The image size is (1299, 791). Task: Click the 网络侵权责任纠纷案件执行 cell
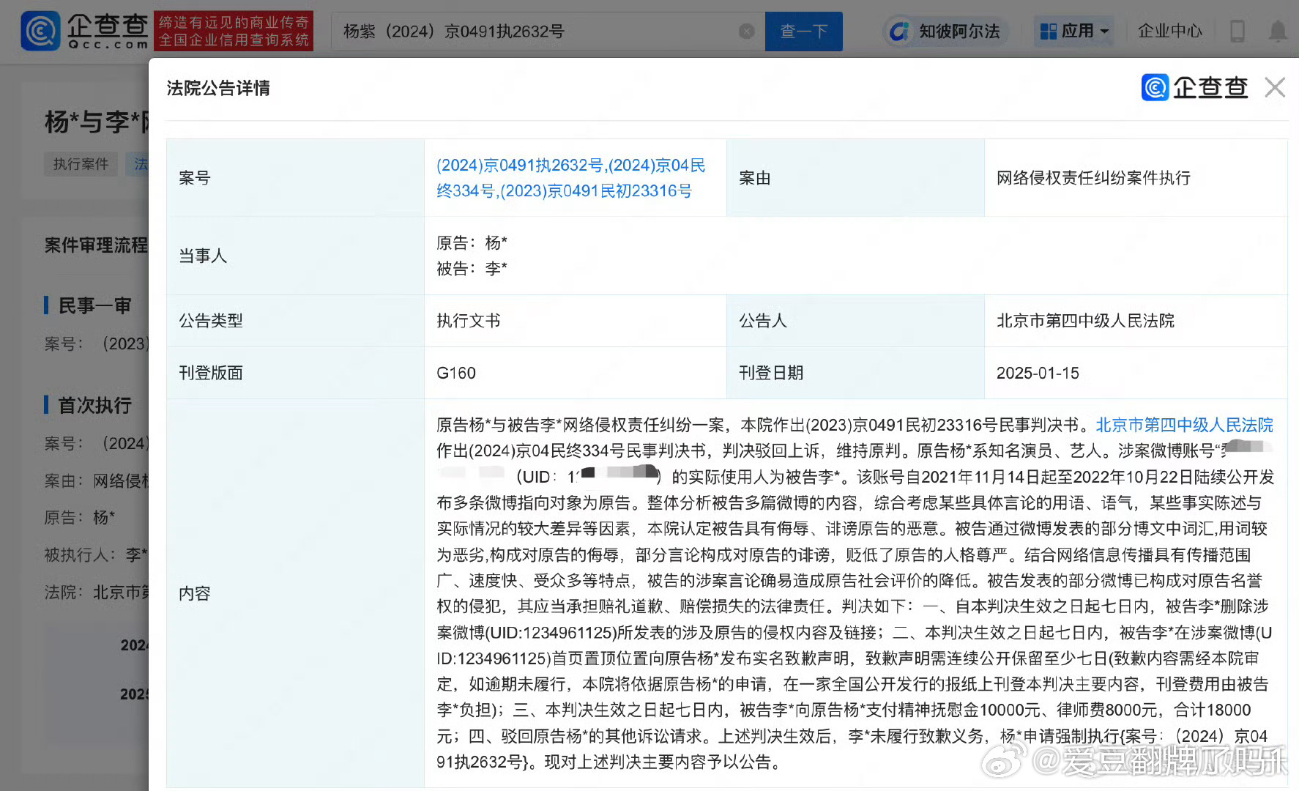pos(1136,178)
